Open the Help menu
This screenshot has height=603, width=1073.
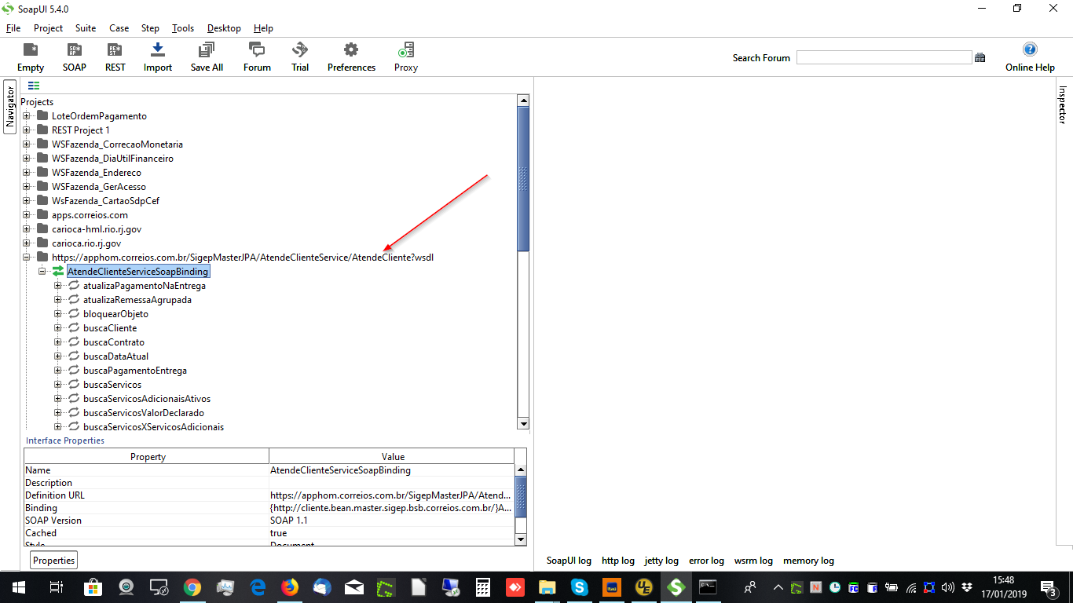[263, 28]
